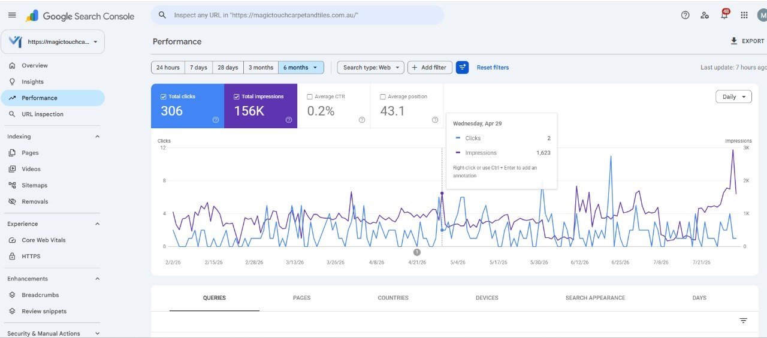Switch to the Countries tab
This screenshot has width=767, height=338.
click(393, 298)
